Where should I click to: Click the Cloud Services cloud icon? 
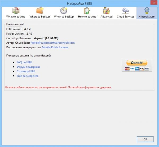point(125,11)
